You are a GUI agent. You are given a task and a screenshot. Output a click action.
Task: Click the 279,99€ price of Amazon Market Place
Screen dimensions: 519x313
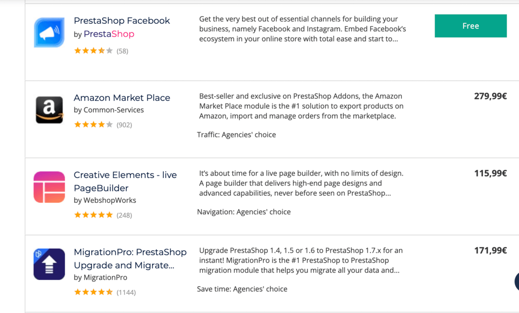490,96
